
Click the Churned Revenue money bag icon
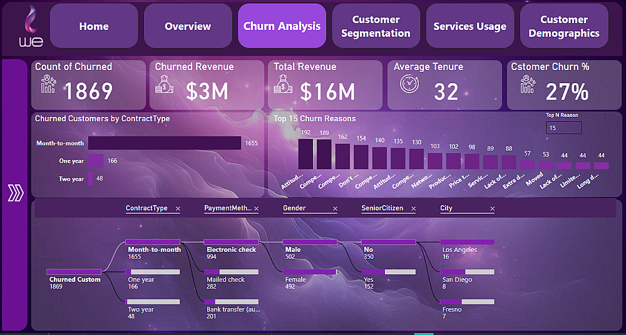(x=164, y=84)
